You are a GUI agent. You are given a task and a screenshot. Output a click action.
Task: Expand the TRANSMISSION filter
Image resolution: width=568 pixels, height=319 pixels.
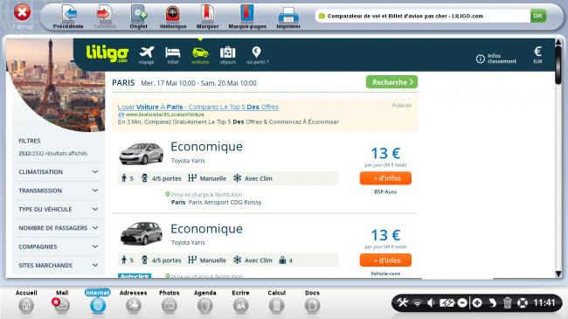point(59,191)
